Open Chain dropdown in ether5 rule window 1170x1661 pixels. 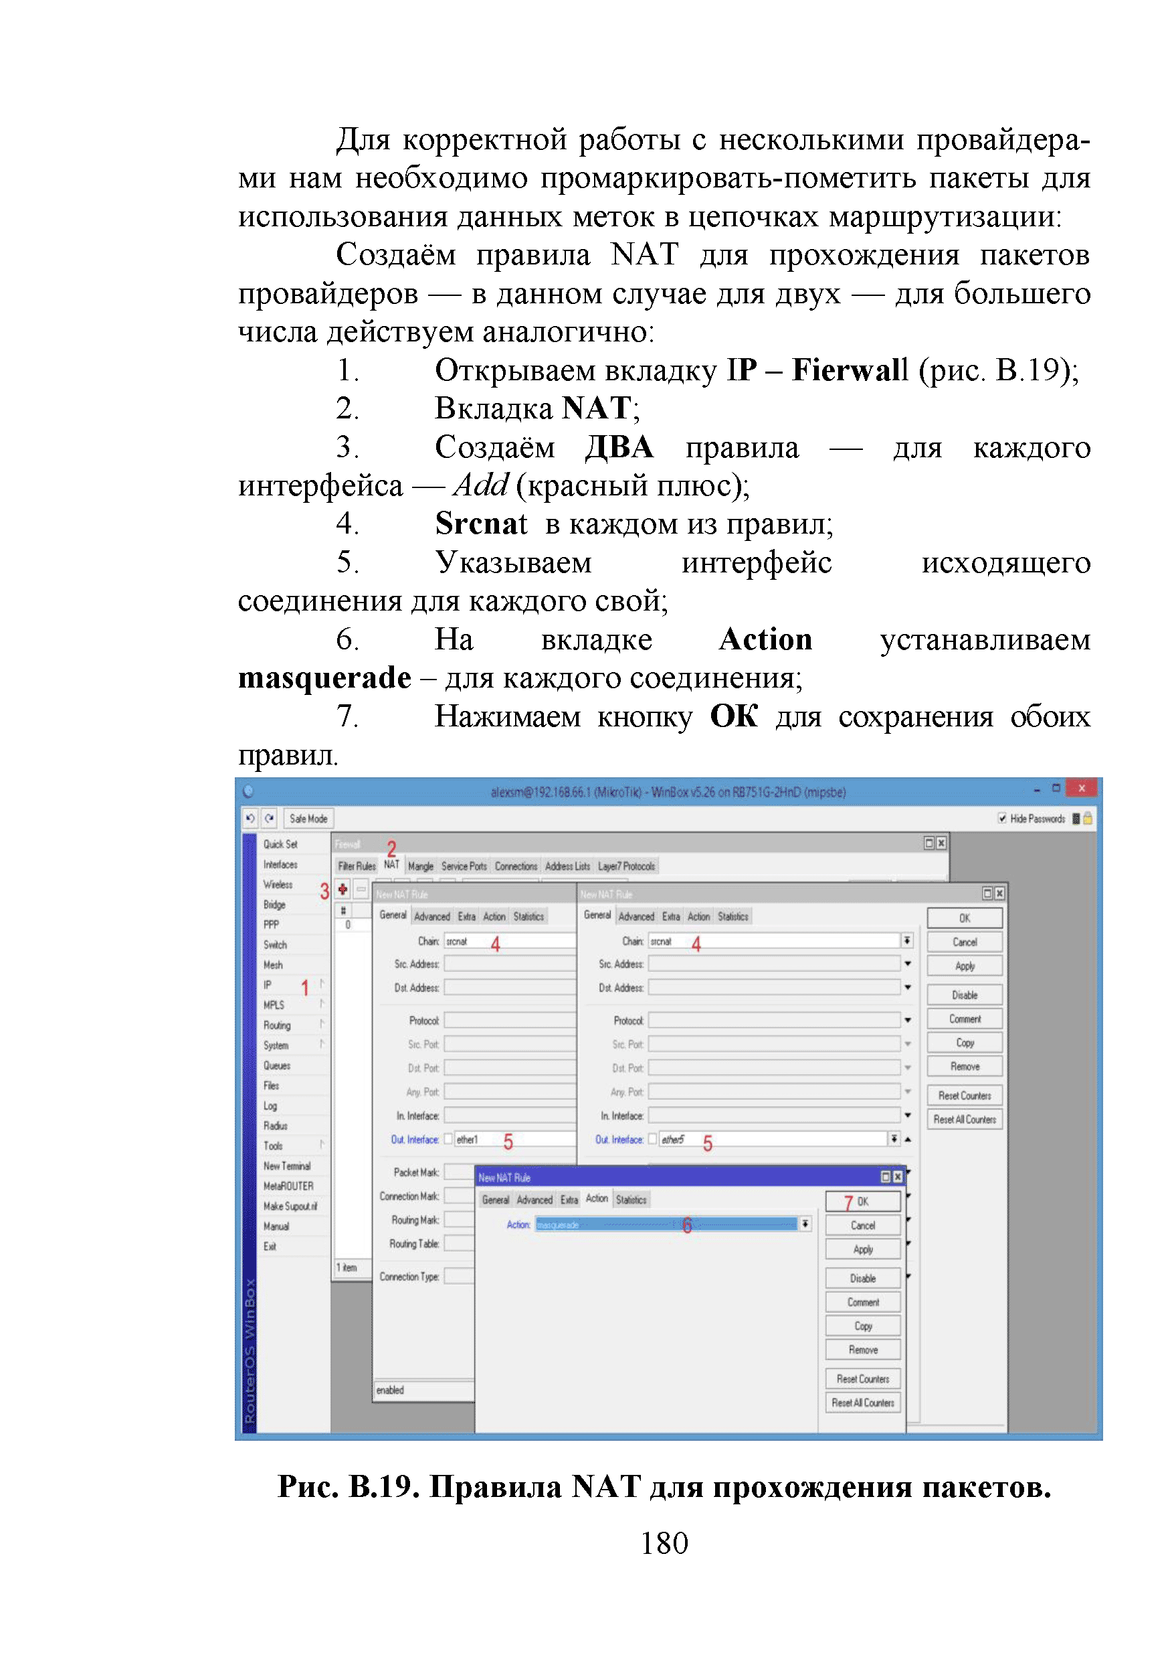click(x=908, y=941)
